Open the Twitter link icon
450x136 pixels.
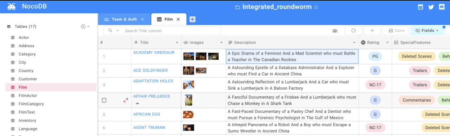(431, 7)
